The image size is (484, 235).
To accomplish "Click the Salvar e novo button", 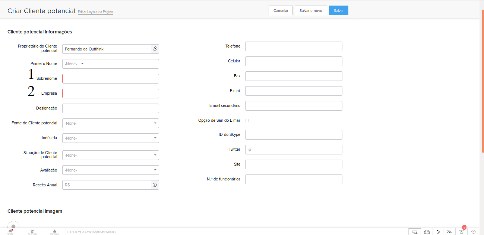I will [311, 10].
